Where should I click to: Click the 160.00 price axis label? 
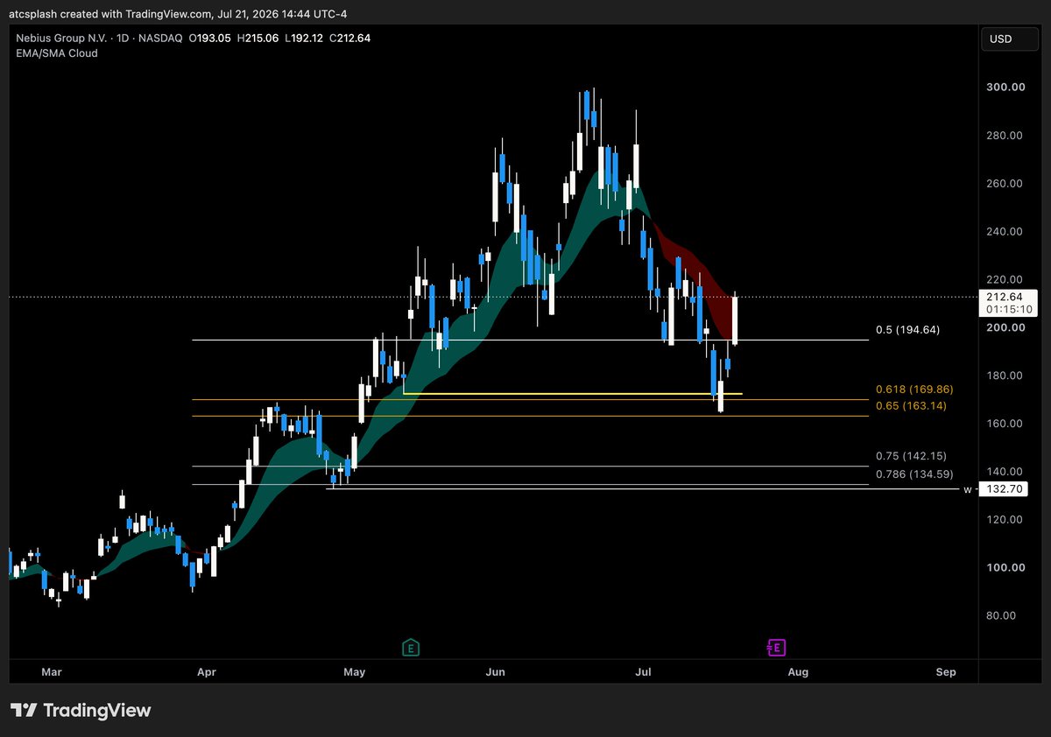pyautogui.click(x=1005, y=424)
